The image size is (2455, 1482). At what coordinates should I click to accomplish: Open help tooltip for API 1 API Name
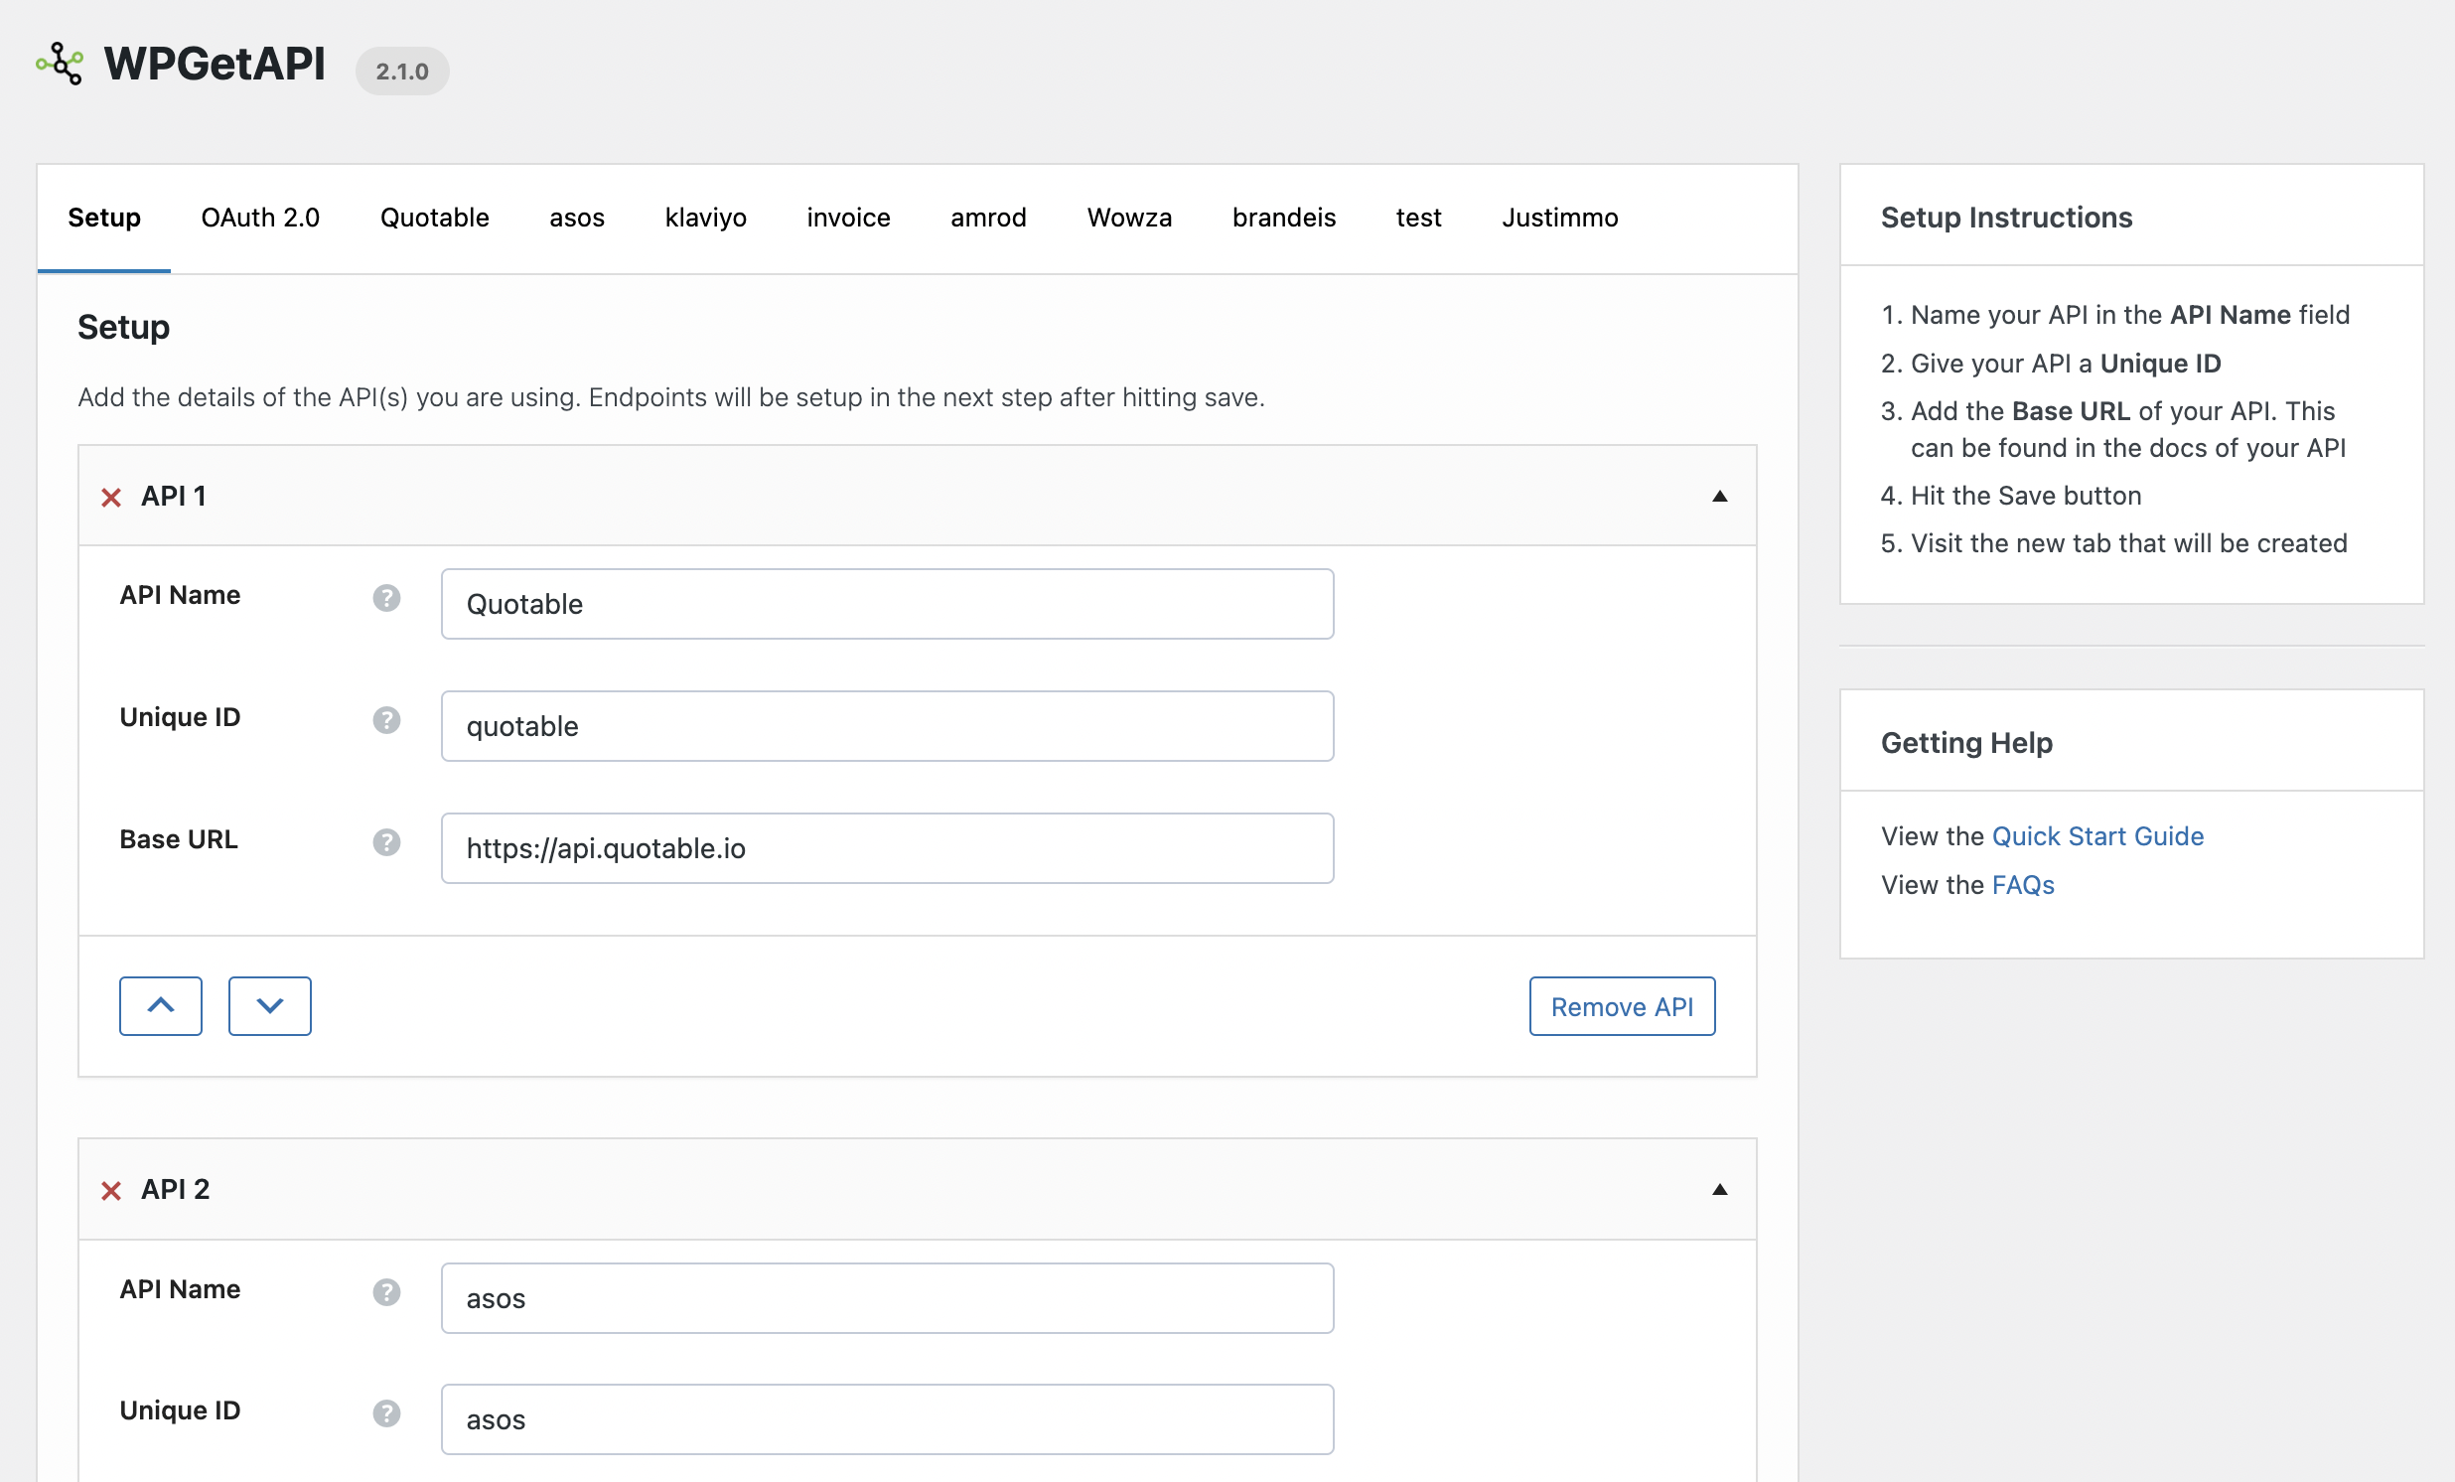(x=386, y=598)
